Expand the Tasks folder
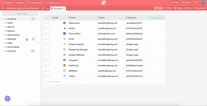The image size is (207, 106). (3, 23)
